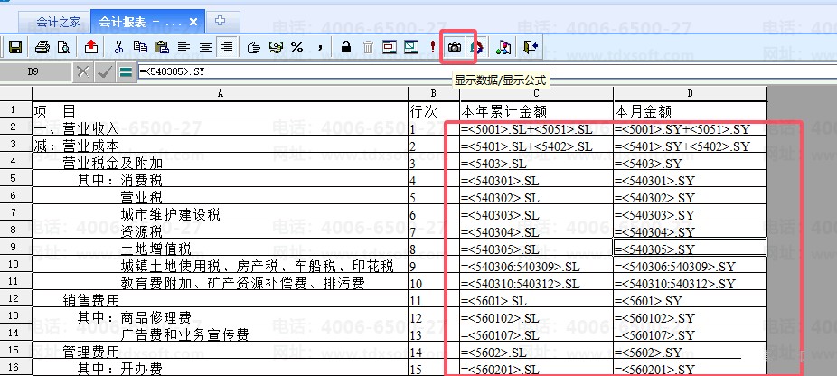Confirm formula with the checkmark button

pyautogui.click(x=105, y=71)
